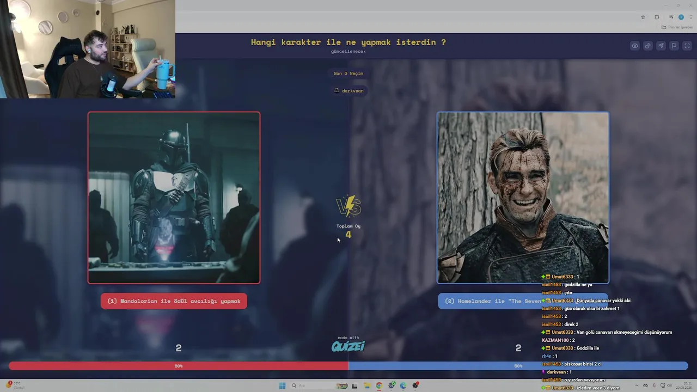The height and width of the screenshot is (392, 697).
Task: Click chat message 'godzilla ne ya'
Action: pyautogui.click(x=577, y=285)
